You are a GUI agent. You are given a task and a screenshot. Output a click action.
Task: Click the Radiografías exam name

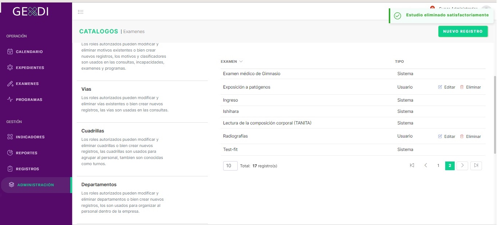pyautogui.click(x=236, y=136)
